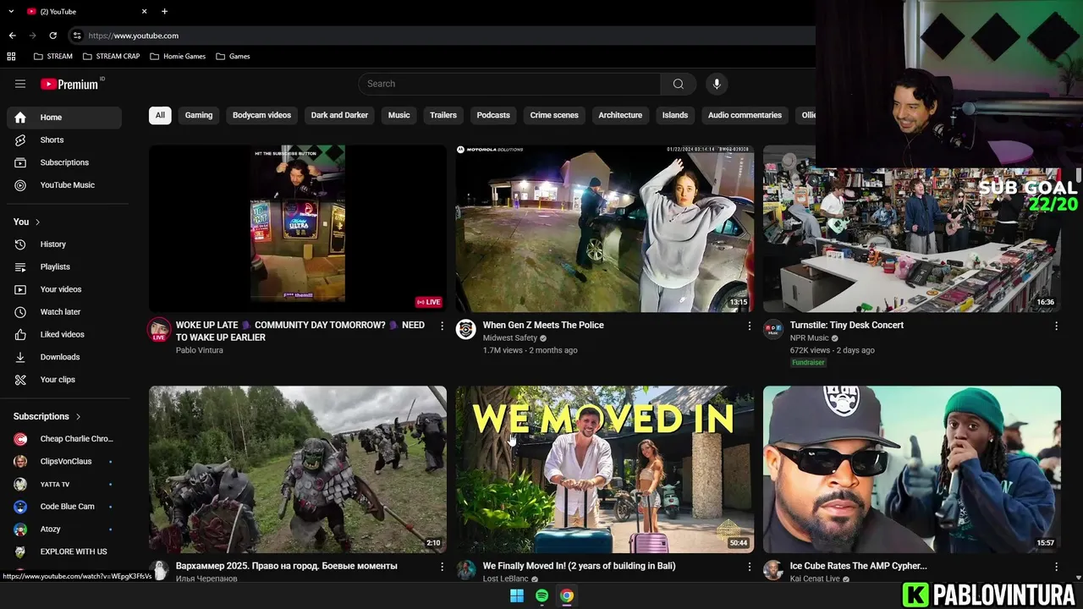Open new browser tab with plus
Screen dimensions: 1083x609
pyautogui.click(x=164, y=11)
